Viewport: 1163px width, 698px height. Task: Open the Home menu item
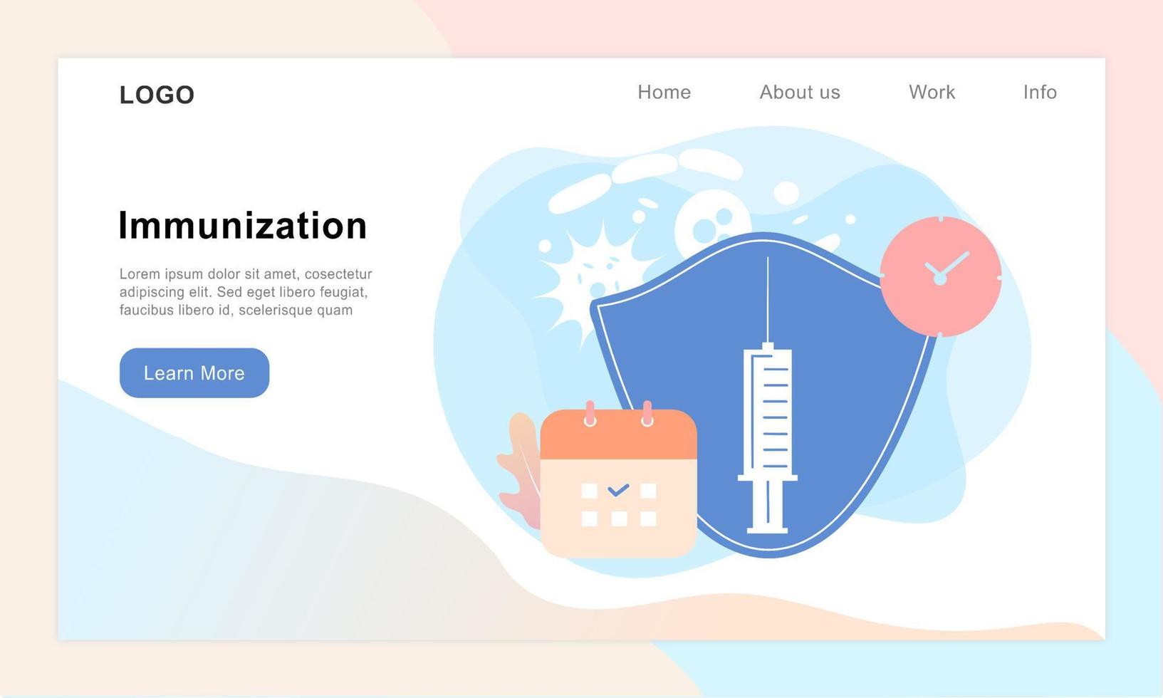click(664, 92)
